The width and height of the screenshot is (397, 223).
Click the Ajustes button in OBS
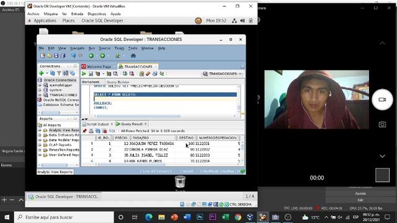360,193
